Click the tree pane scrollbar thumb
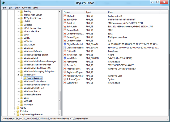Image resolution: width=170 pixels, height=122 pixels. pos(59,101)
